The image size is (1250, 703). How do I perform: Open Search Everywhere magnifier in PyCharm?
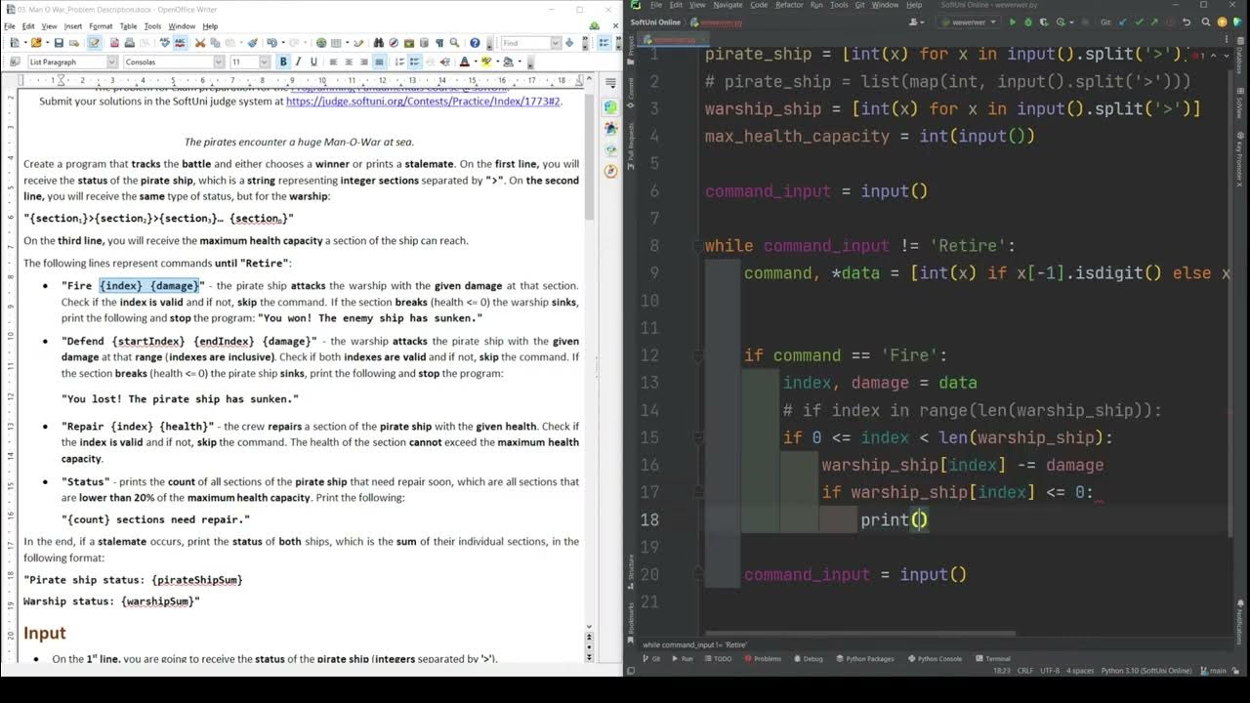pos(1206,21)
